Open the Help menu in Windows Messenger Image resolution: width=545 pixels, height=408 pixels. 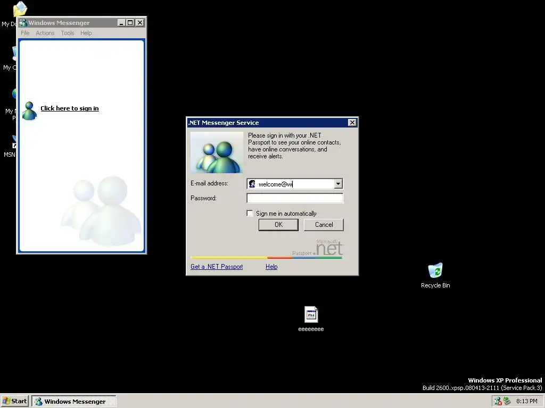pyautogui.click(x=86, y=33)
